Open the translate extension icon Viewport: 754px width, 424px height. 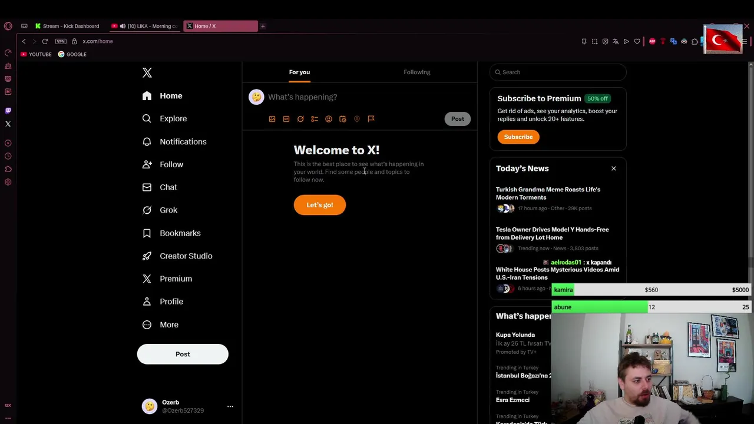tap(673, 41)
